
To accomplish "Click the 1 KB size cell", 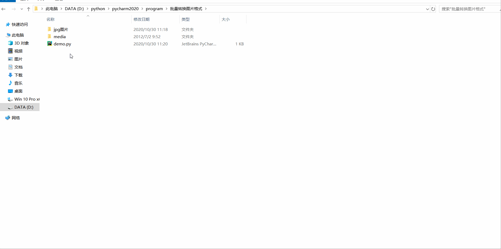I will (240, 44).
